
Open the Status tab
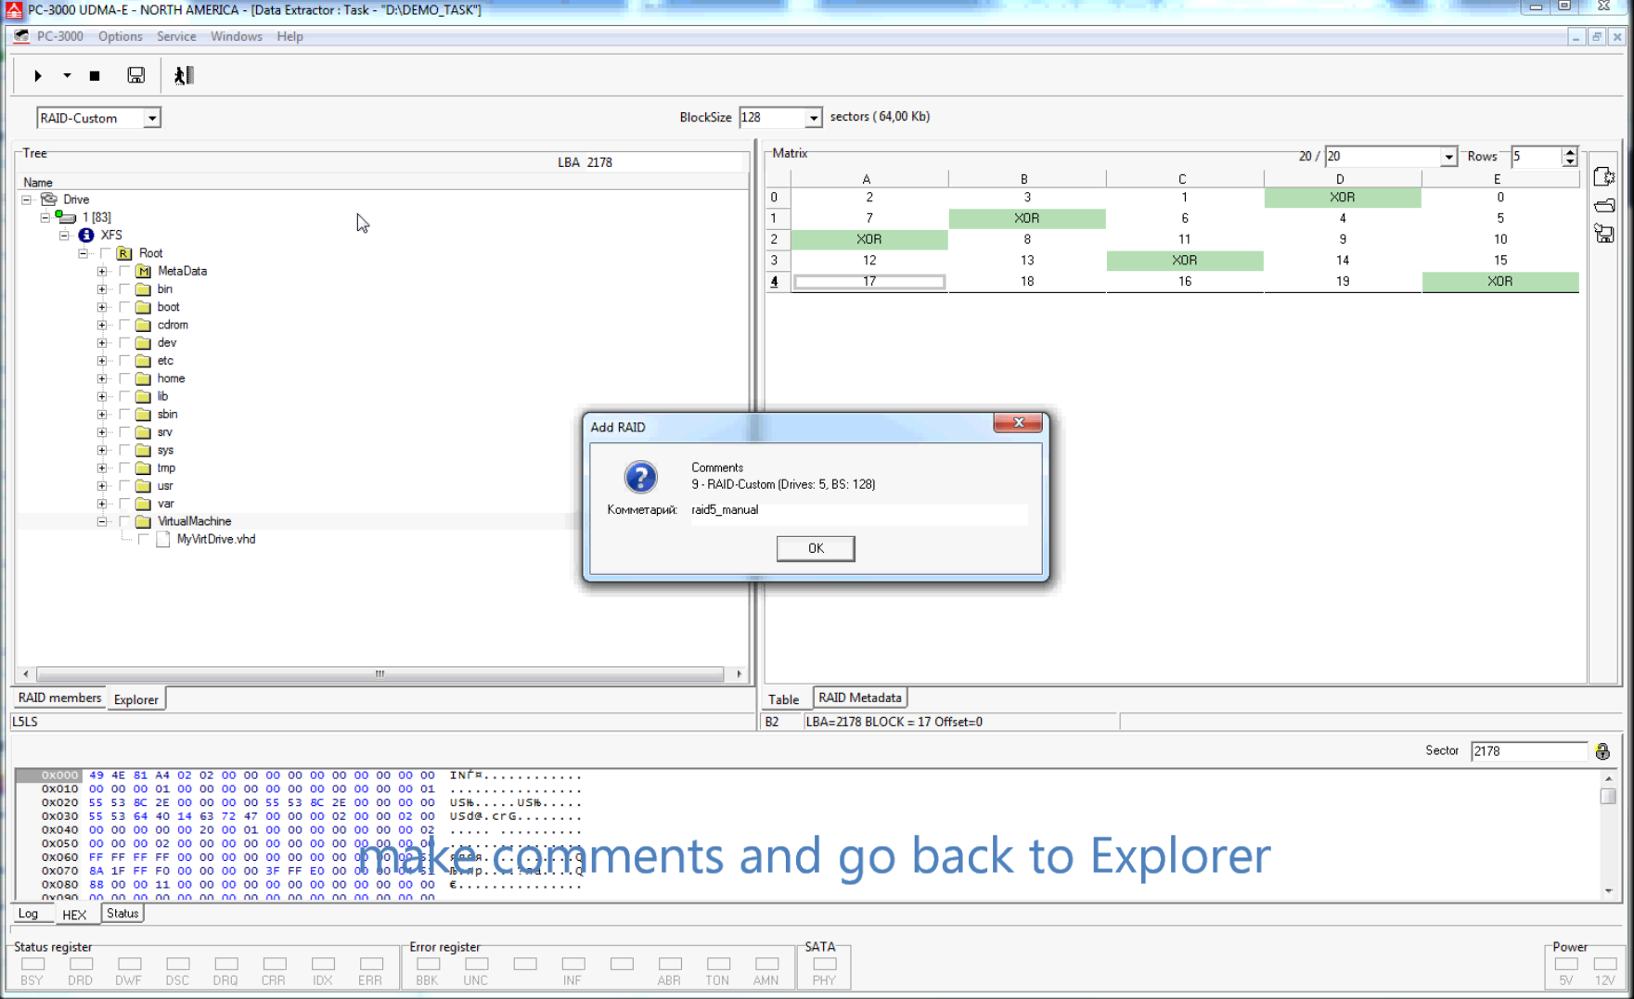pyautogui.click(x=122, y=914)
